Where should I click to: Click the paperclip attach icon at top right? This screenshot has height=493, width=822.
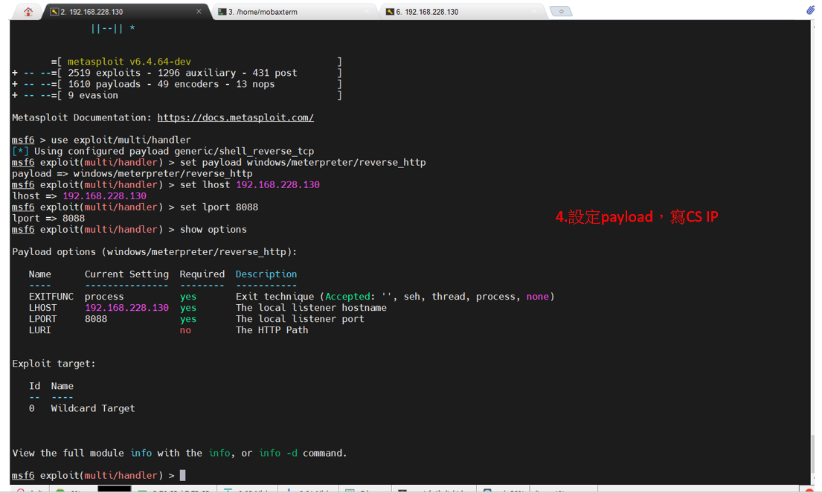810,10
